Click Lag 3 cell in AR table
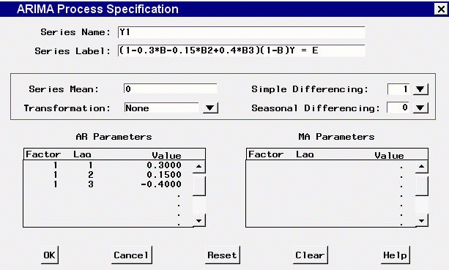This screenshot has height=270, width=449. (x=91, y=184)
